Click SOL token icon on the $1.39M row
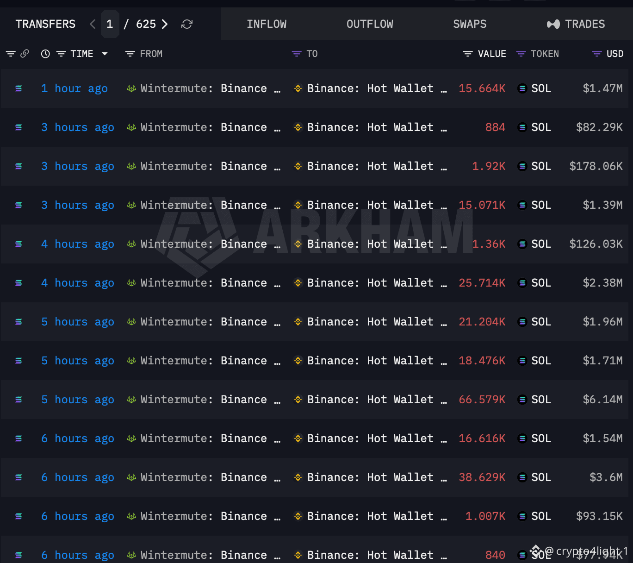Image resolution: width=633 pixels, height=563 pixels. coord(522,205)
